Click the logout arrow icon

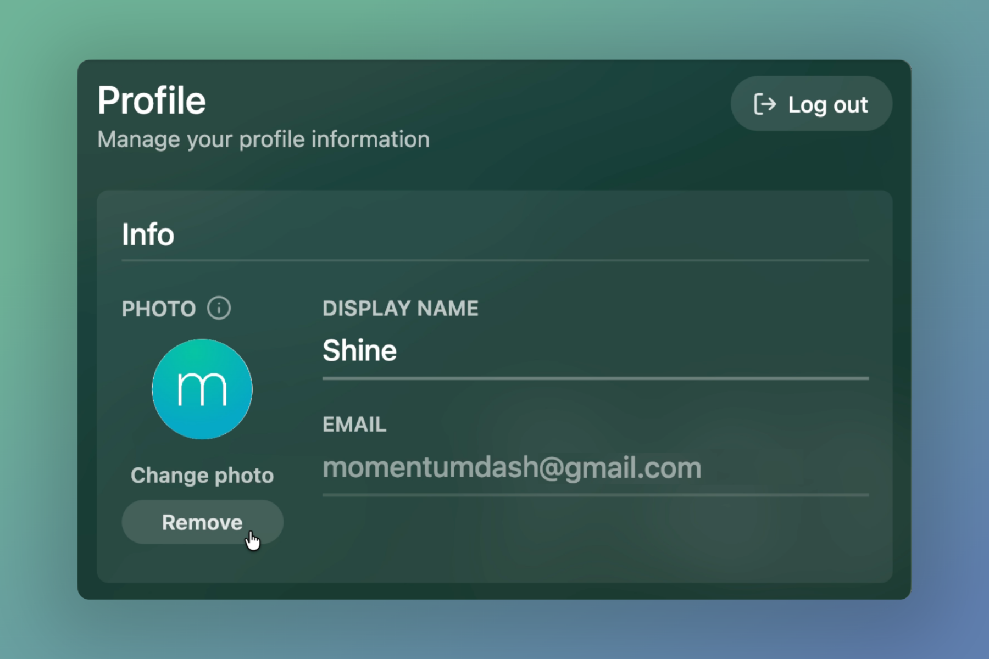coord(765,104)
